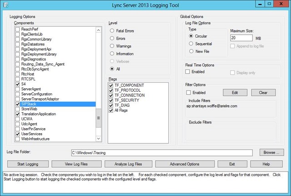Check the ServerAgent component
The width and height of the screenshot is (291, 196).
(x=18, y=89)
